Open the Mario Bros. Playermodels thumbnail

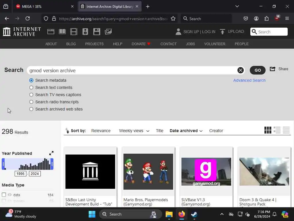(148, 172)
